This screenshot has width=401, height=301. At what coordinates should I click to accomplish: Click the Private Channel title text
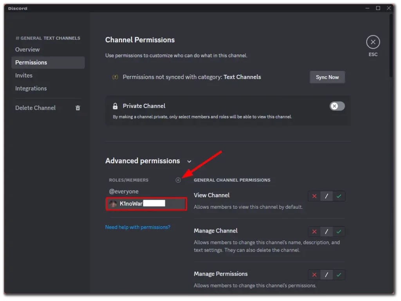[x=144, y=106]
